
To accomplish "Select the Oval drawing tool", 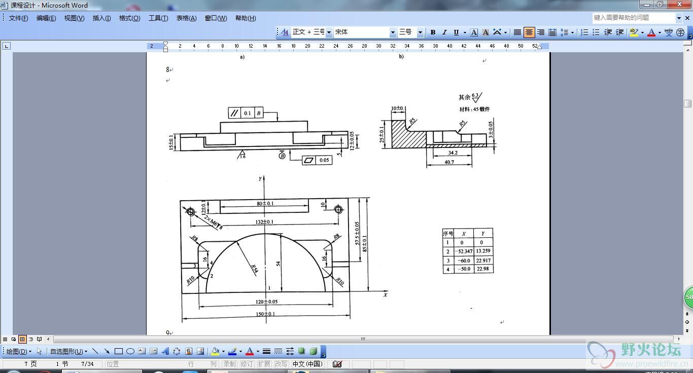I will (130, 351).
